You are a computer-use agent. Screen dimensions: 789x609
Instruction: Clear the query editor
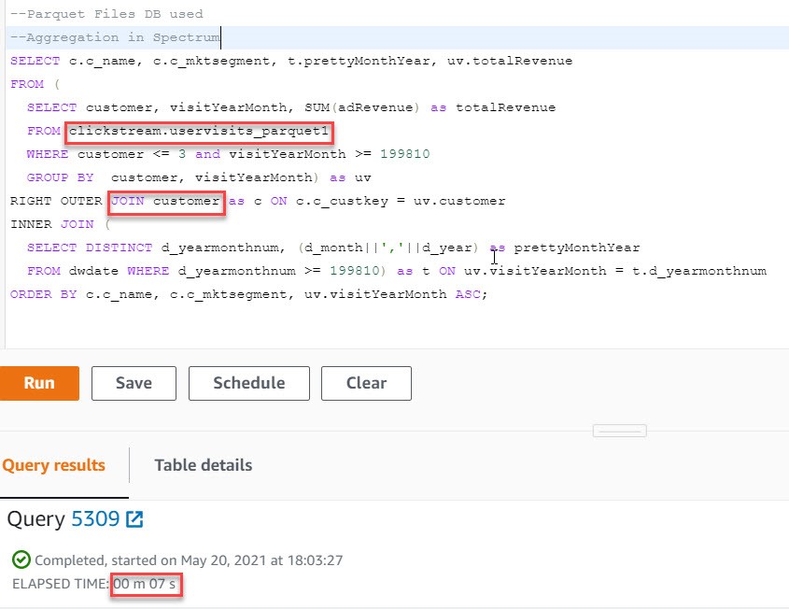(x=366, y=383)
